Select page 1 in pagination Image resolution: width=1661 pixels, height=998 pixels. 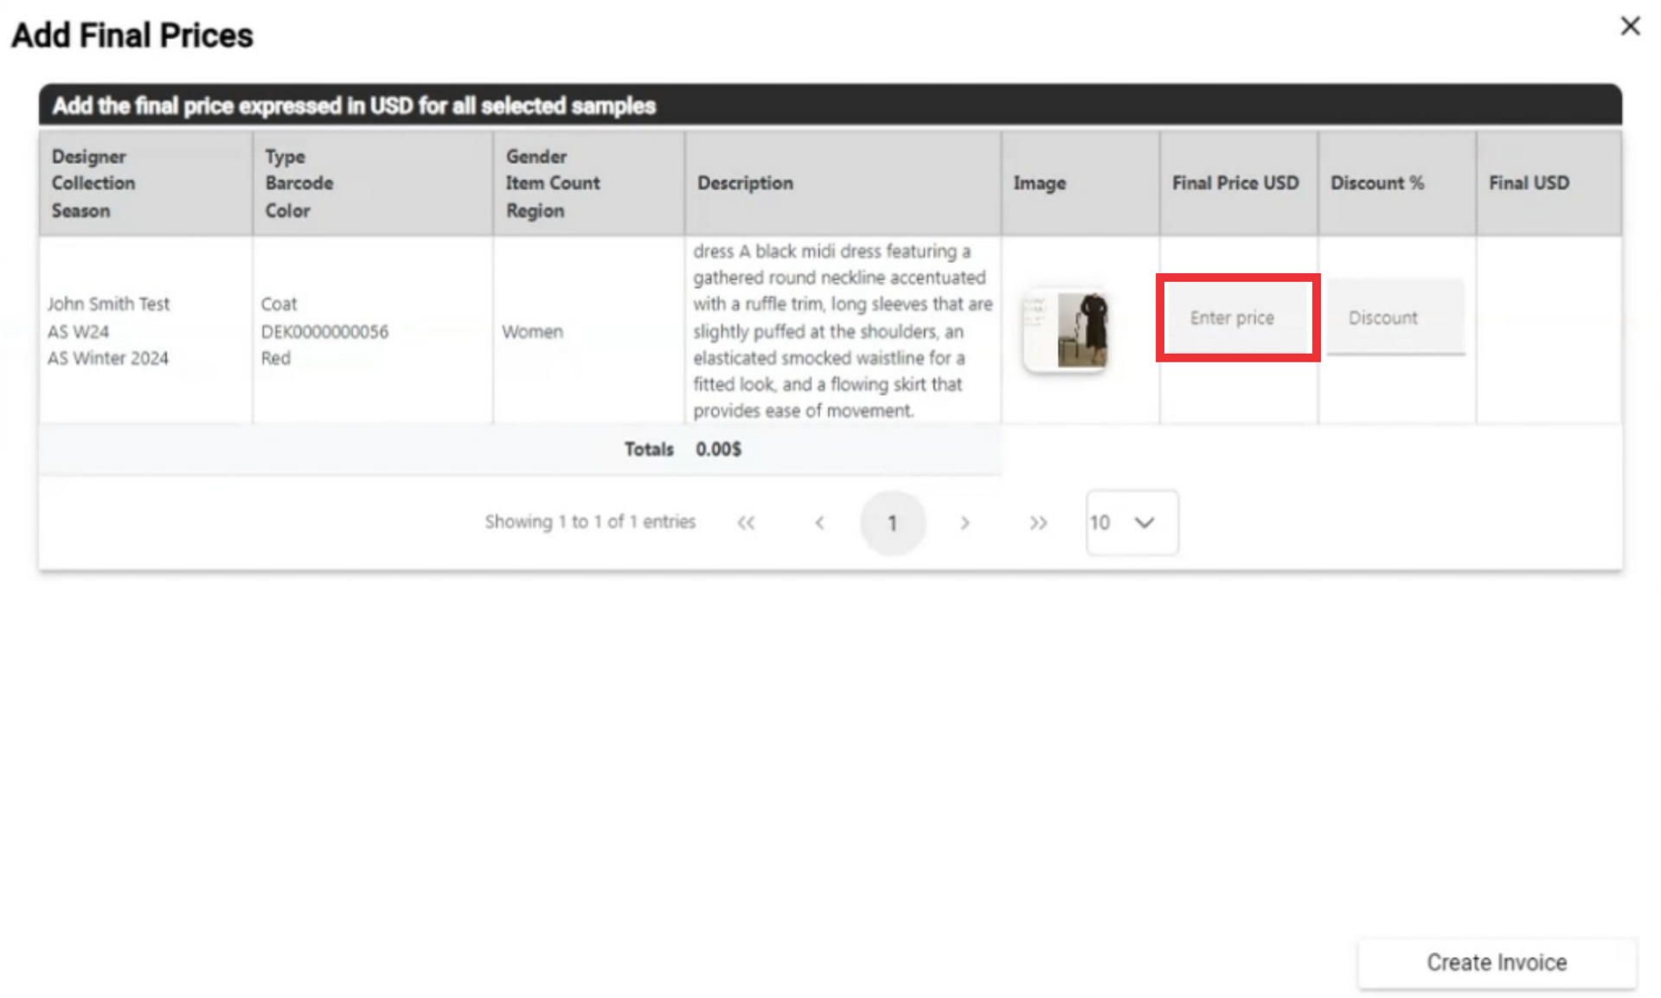[892, 522]
